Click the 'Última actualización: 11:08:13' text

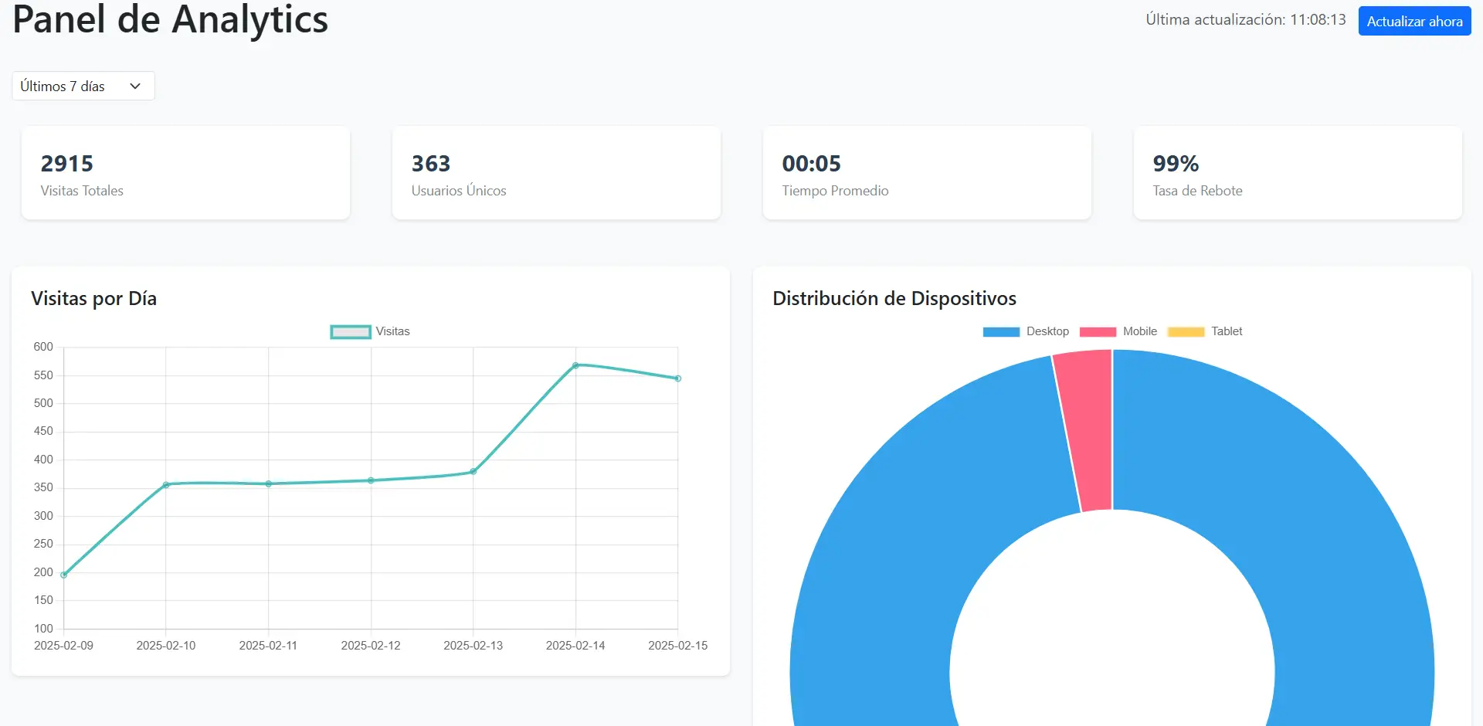pyautogui.click(x=1245, y=20)
